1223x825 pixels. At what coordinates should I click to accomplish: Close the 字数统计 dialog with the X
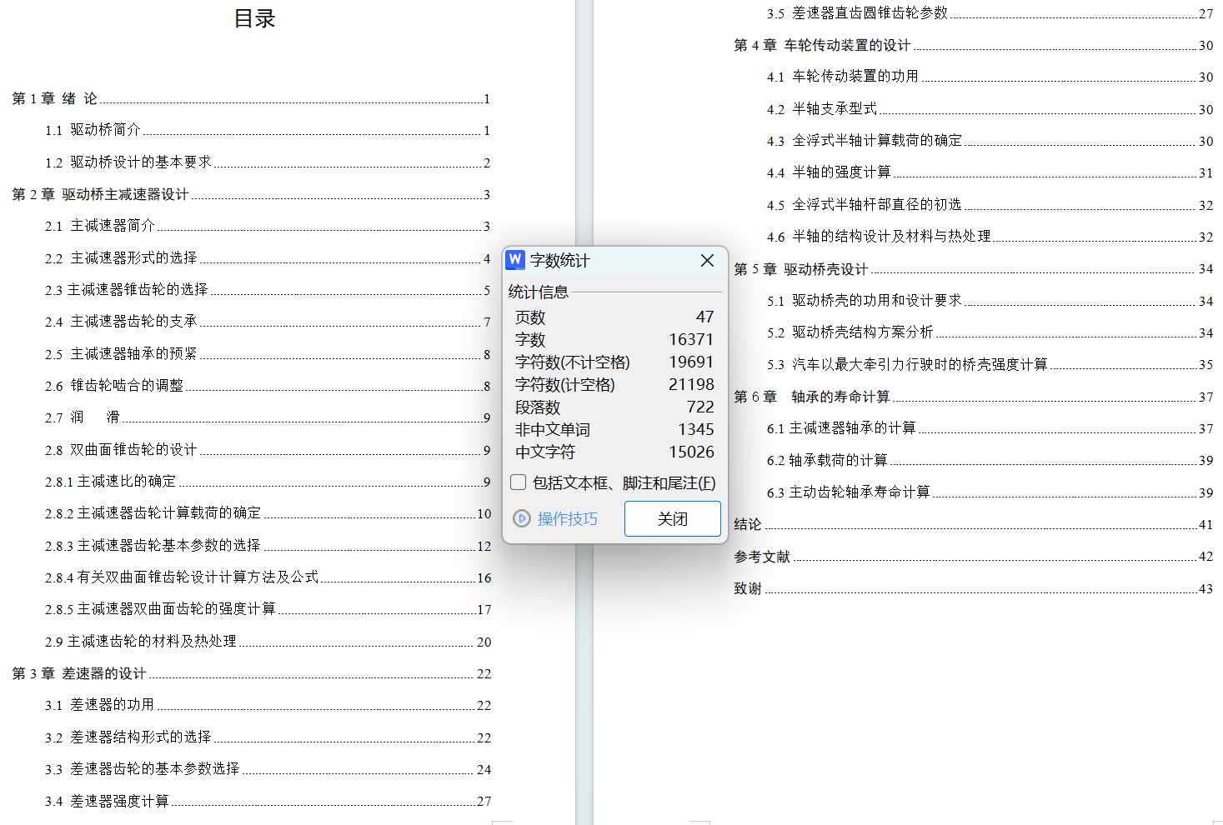707,260
